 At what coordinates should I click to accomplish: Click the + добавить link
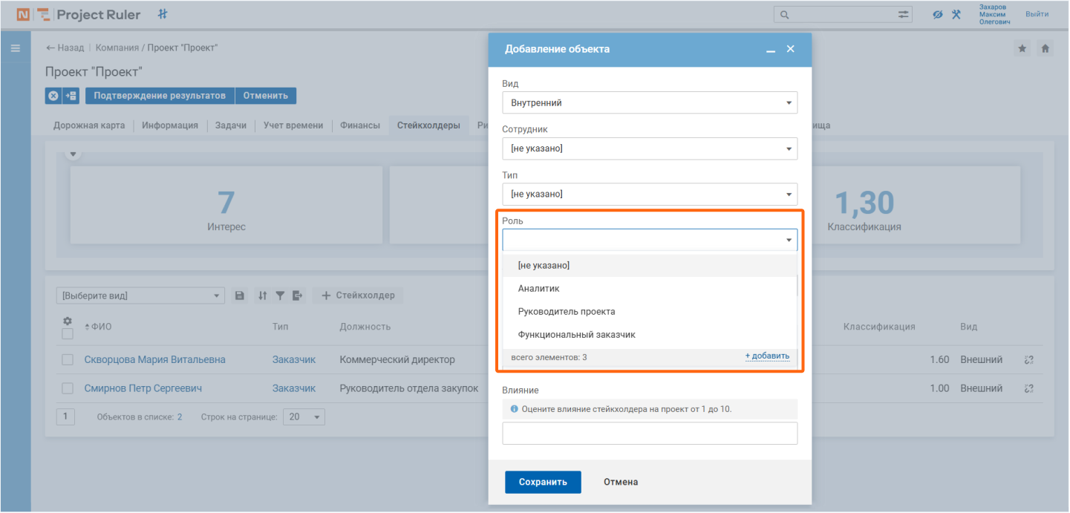point(767,356)
